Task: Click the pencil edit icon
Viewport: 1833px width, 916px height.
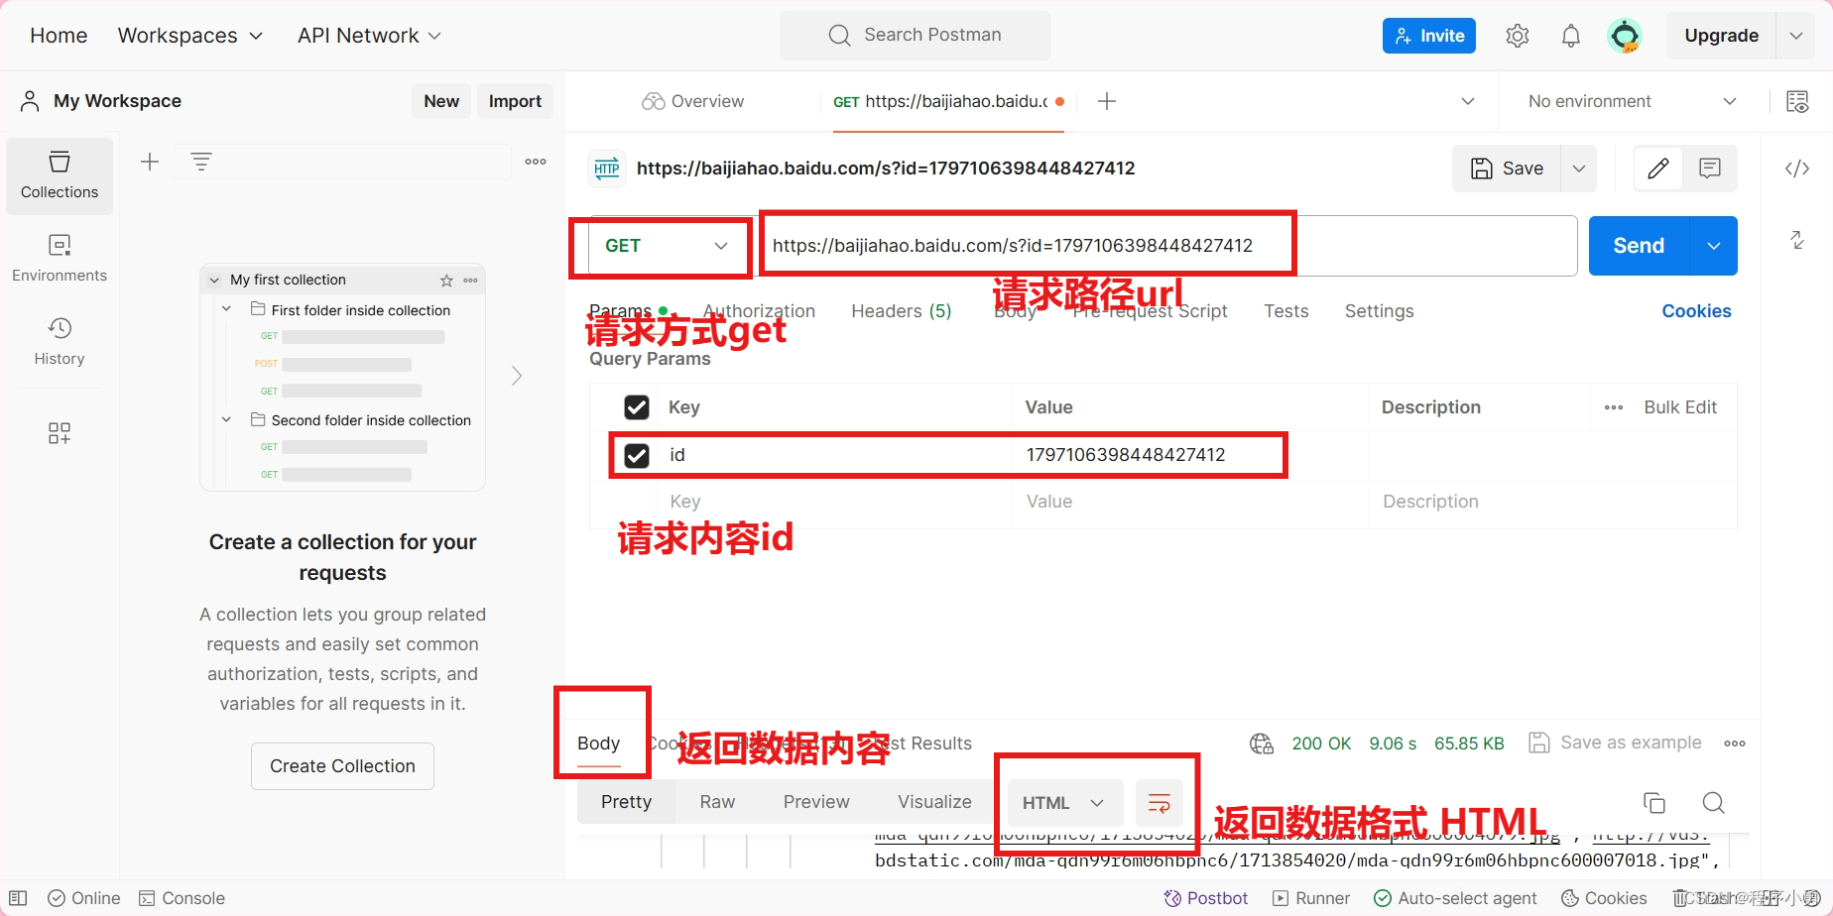Action: click(1657, 169)
